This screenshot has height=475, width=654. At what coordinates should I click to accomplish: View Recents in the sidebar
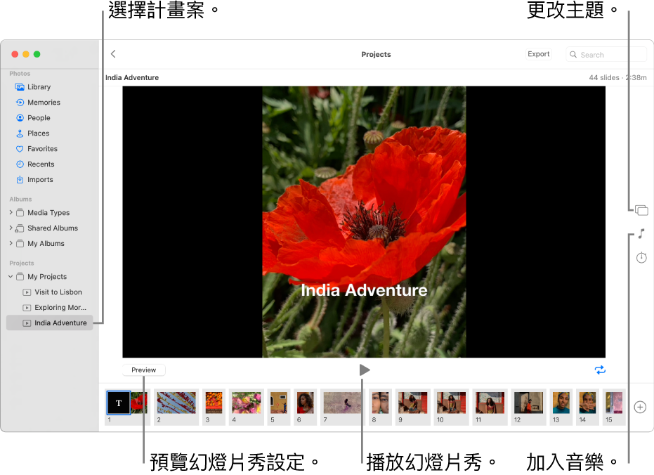[x=41, y=164]
